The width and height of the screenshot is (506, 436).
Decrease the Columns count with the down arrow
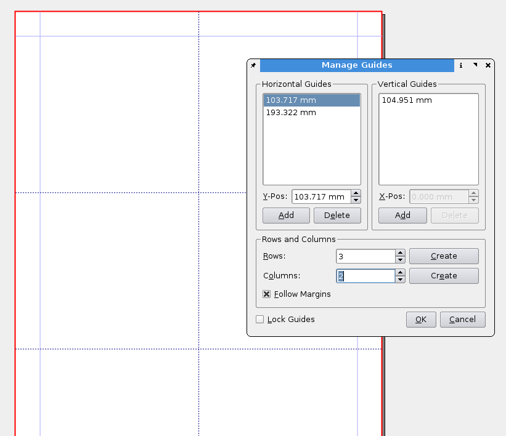click(400, 279)
